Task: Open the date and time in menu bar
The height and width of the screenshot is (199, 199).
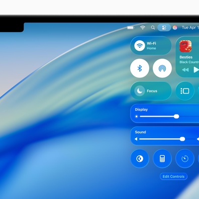Action: point(190,28)
